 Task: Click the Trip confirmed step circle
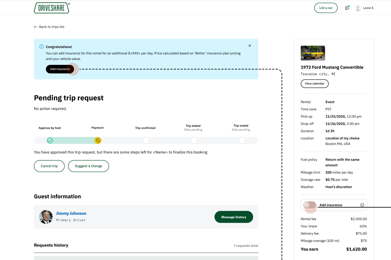pos(146,140)
